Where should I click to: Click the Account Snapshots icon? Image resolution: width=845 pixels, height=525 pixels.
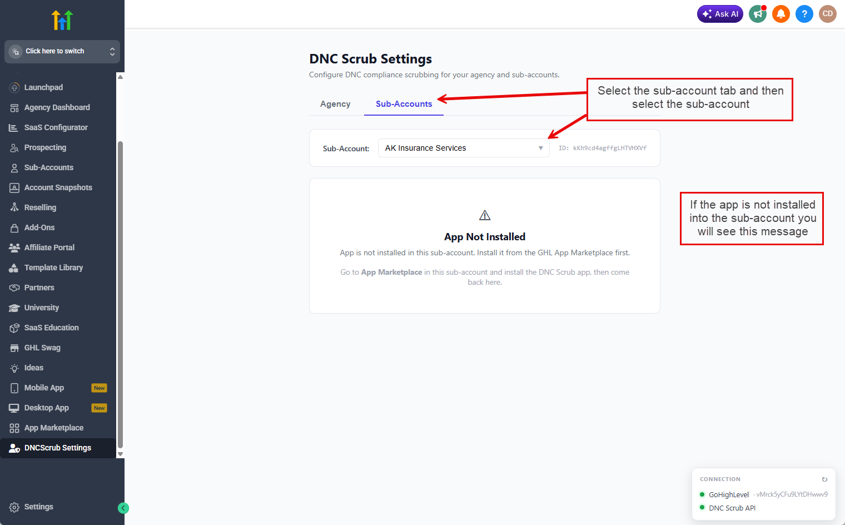(14, 187)
